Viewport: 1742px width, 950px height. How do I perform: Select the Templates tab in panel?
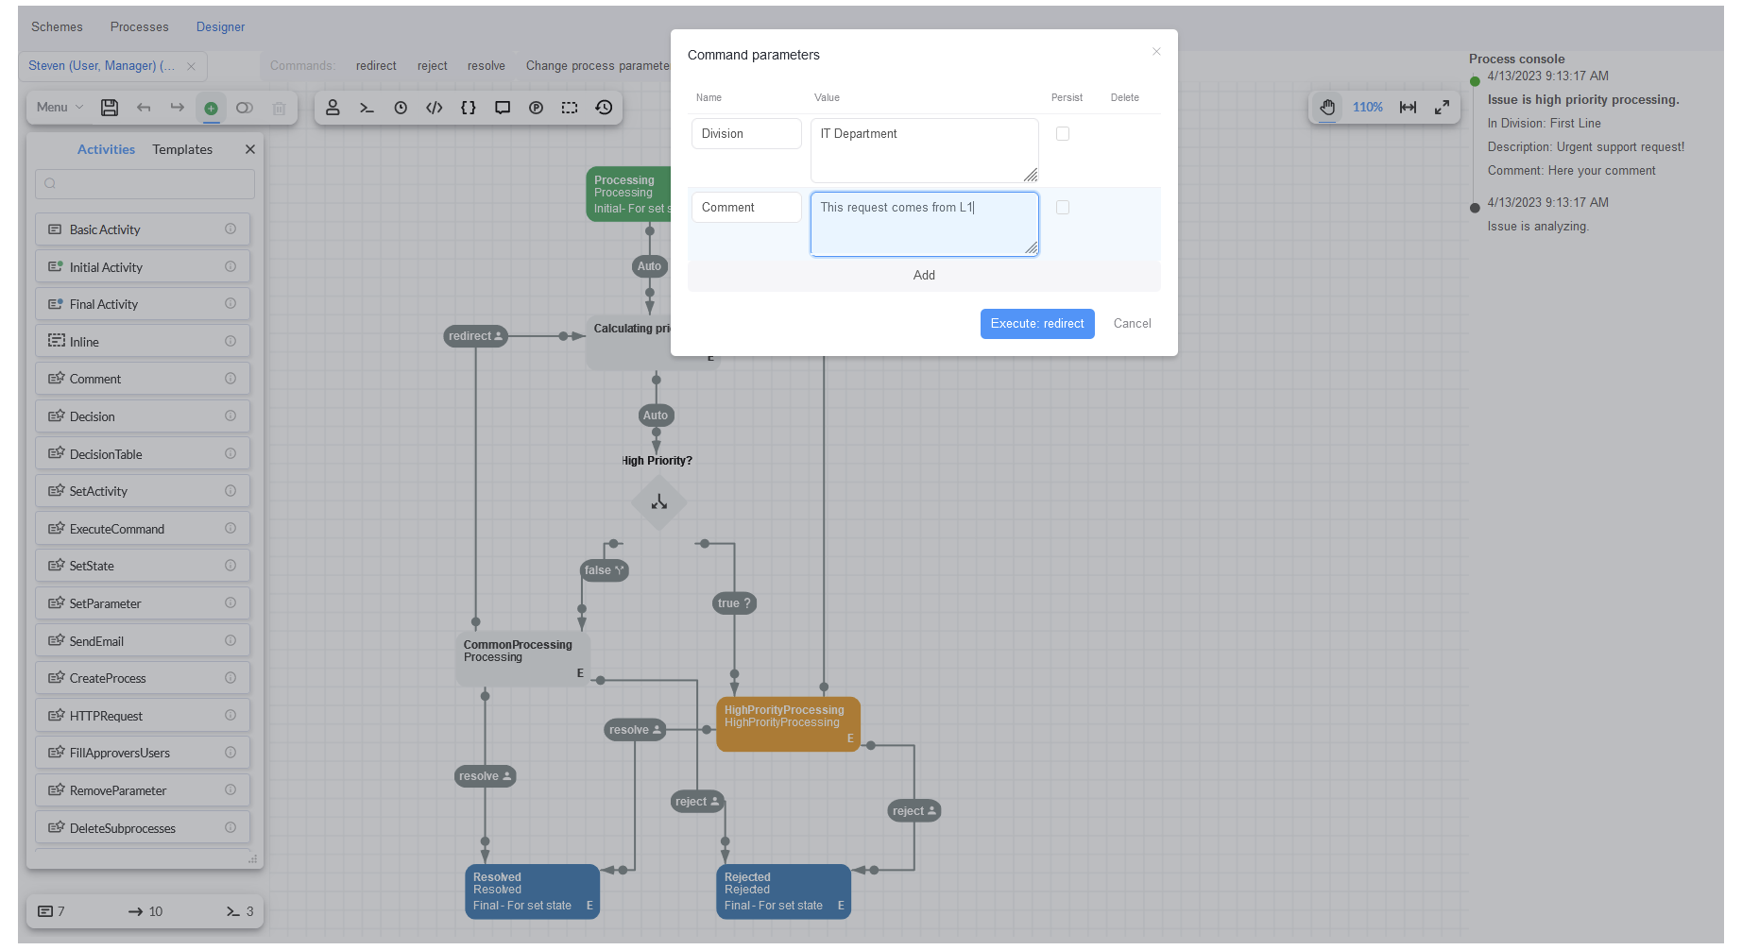[182, 149]
